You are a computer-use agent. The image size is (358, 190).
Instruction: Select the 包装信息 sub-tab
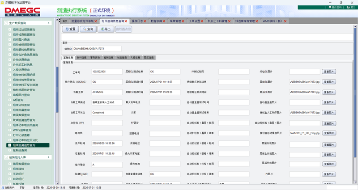[x=122, y=58]
